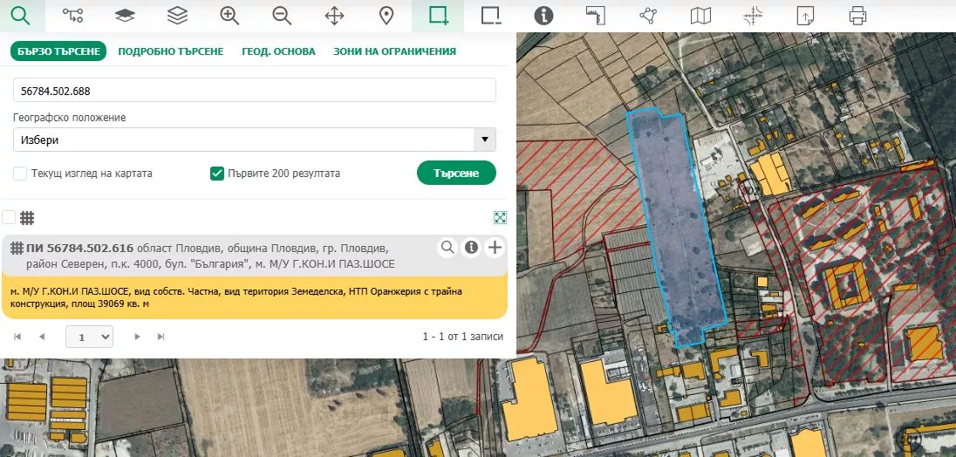This screenshot has width=956, height=457.
Task: Uncheck 'Първите 200 резултата' checkbox
Action: click(x=217, y=174)
